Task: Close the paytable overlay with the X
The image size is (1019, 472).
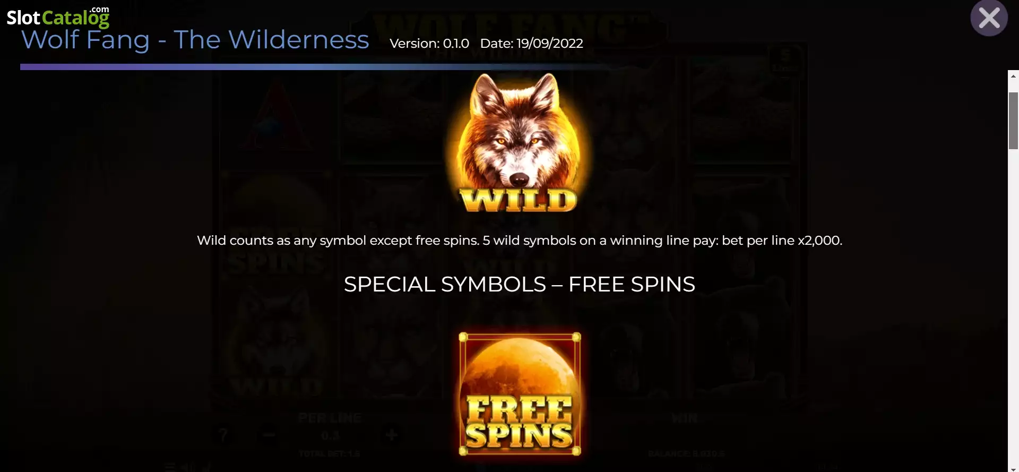Action: pyautogui.click(x=989, y=19)
